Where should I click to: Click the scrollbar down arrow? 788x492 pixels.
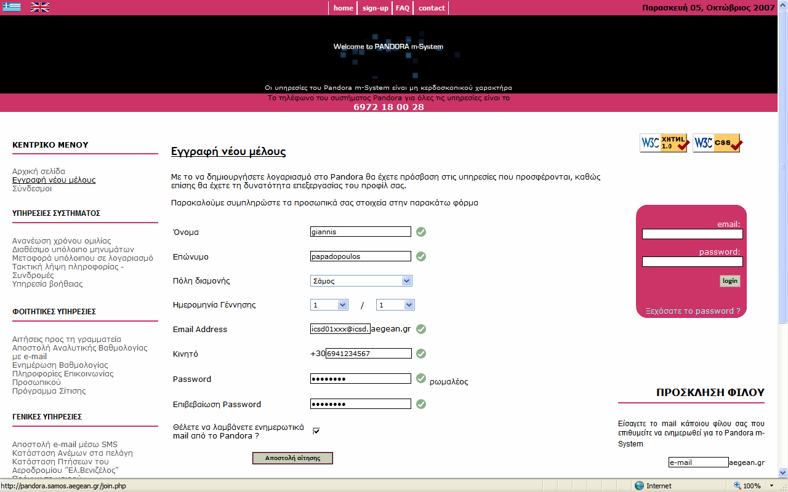coord(783,473)
